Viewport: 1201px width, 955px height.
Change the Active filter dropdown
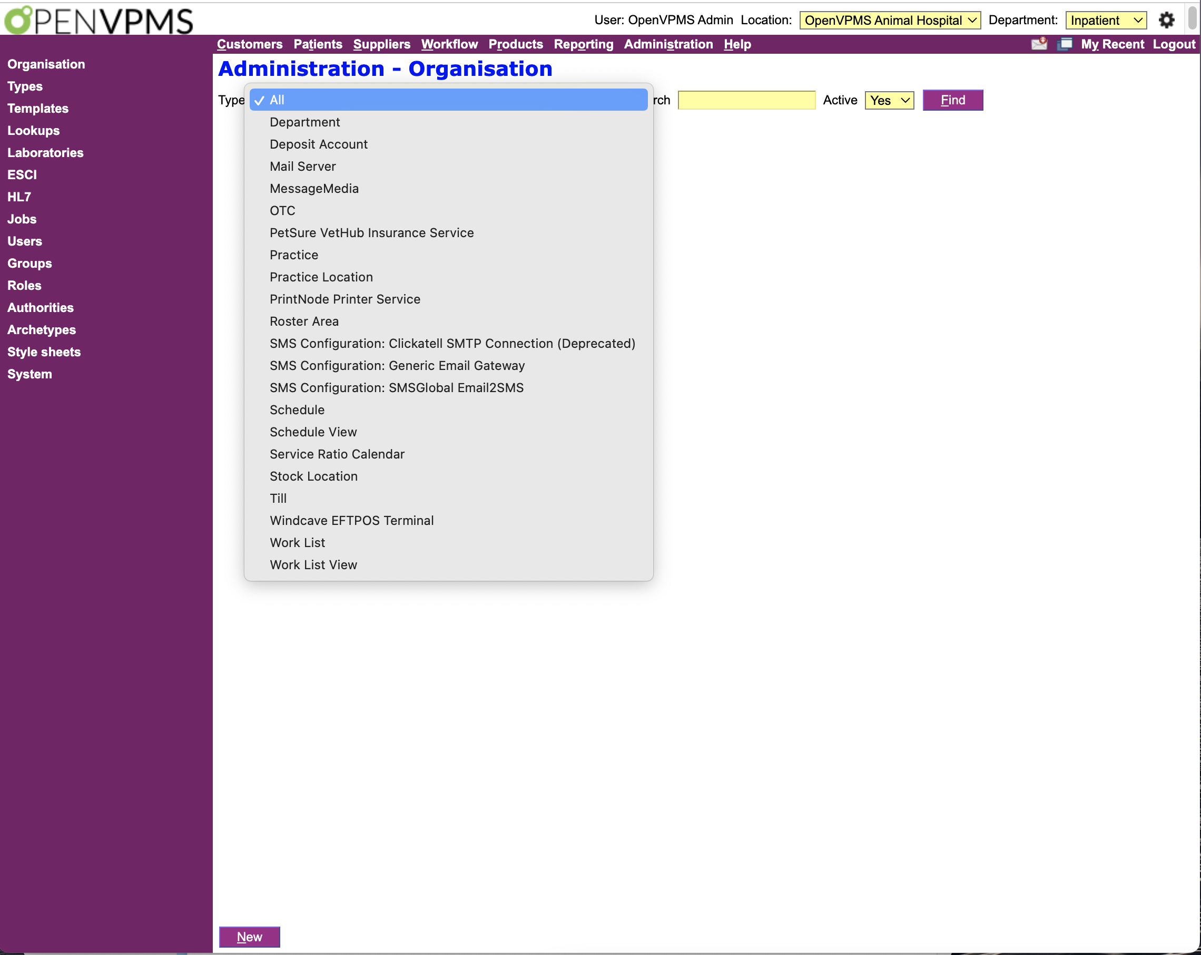[x=889, y=100]
